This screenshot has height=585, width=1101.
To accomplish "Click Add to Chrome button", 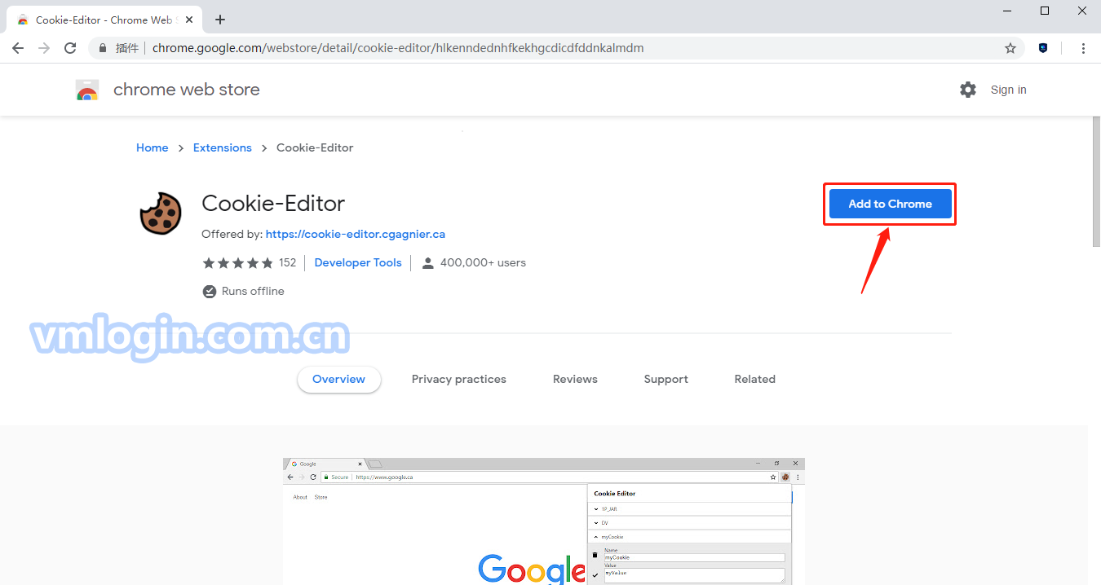I will point(890,204).
